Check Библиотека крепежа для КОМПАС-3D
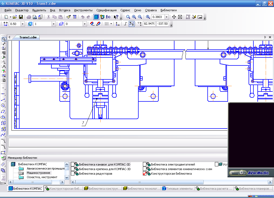Screen dimensions: 274x198 73,169
